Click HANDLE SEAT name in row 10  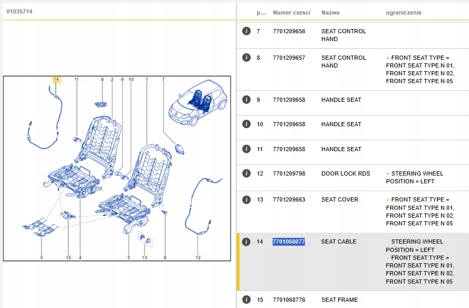point(341,124)
